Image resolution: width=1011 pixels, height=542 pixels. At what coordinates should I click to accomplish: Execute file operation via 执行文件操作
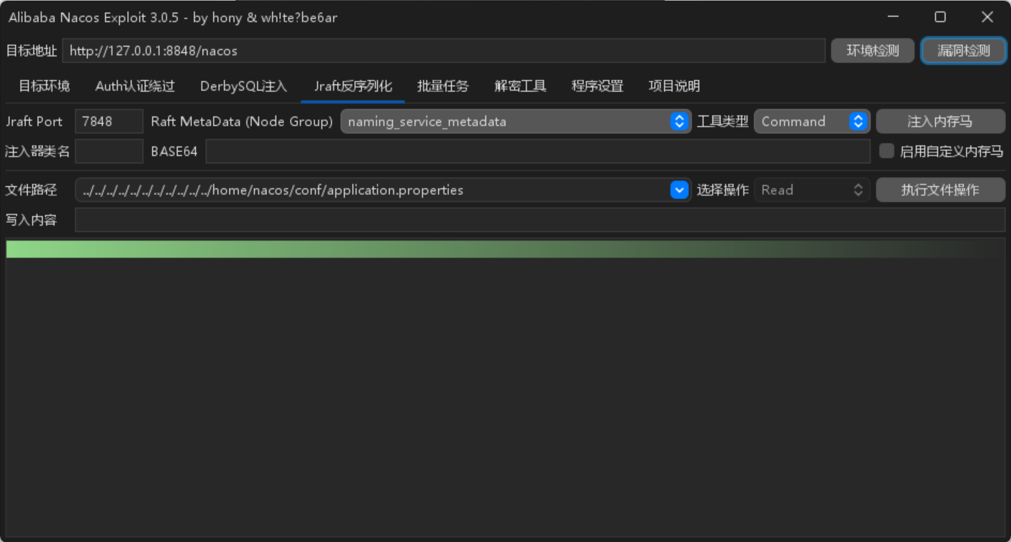pyautogui.click(x=940, y=190)
